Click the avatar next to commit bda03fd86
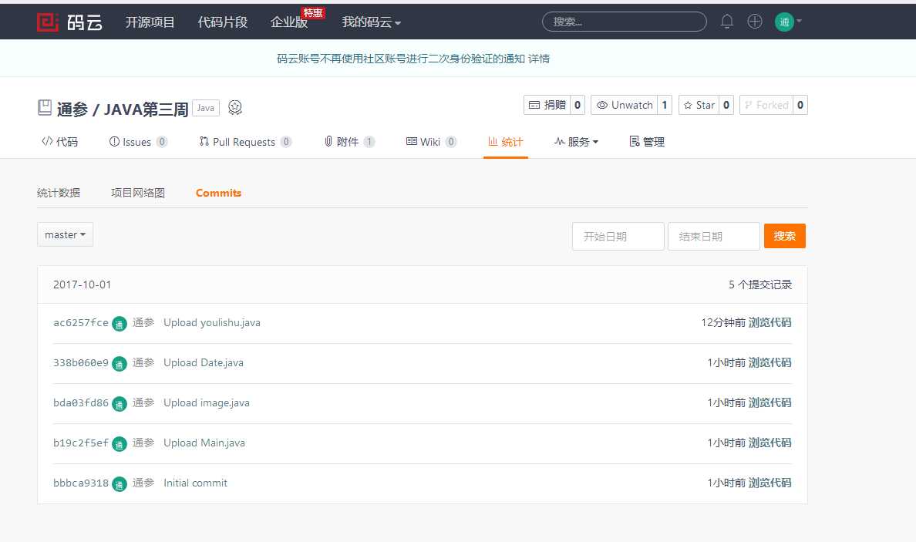The width and height of the screenshot is (916, 542). click(120, 403)
